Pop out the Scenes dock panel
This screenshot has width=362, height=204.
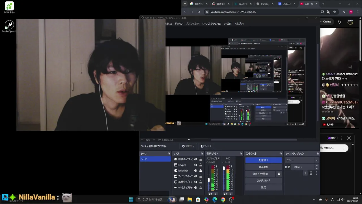tap(169, 154)
